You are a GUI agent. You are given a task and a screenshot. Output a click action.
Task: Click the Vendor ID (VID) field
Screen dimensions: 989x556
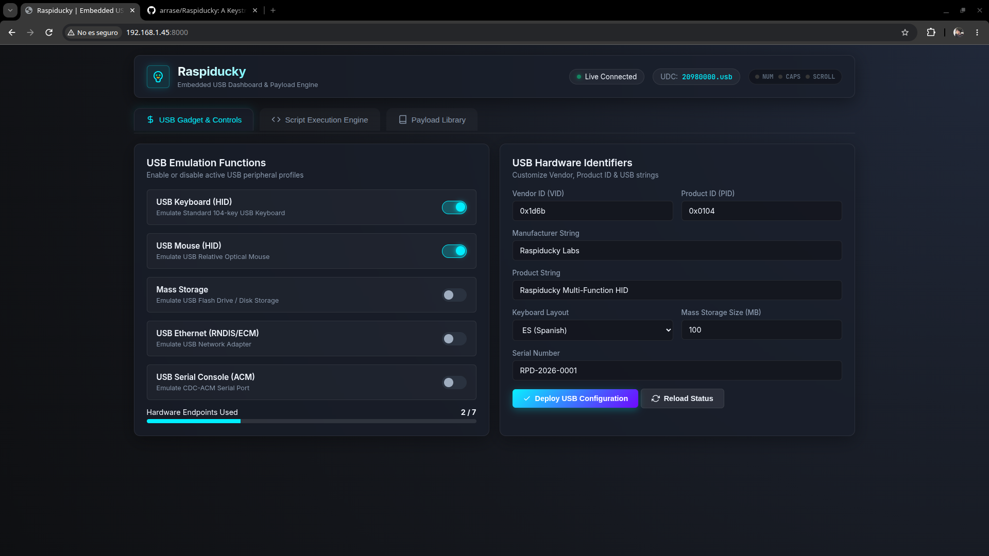click(592, 211)
